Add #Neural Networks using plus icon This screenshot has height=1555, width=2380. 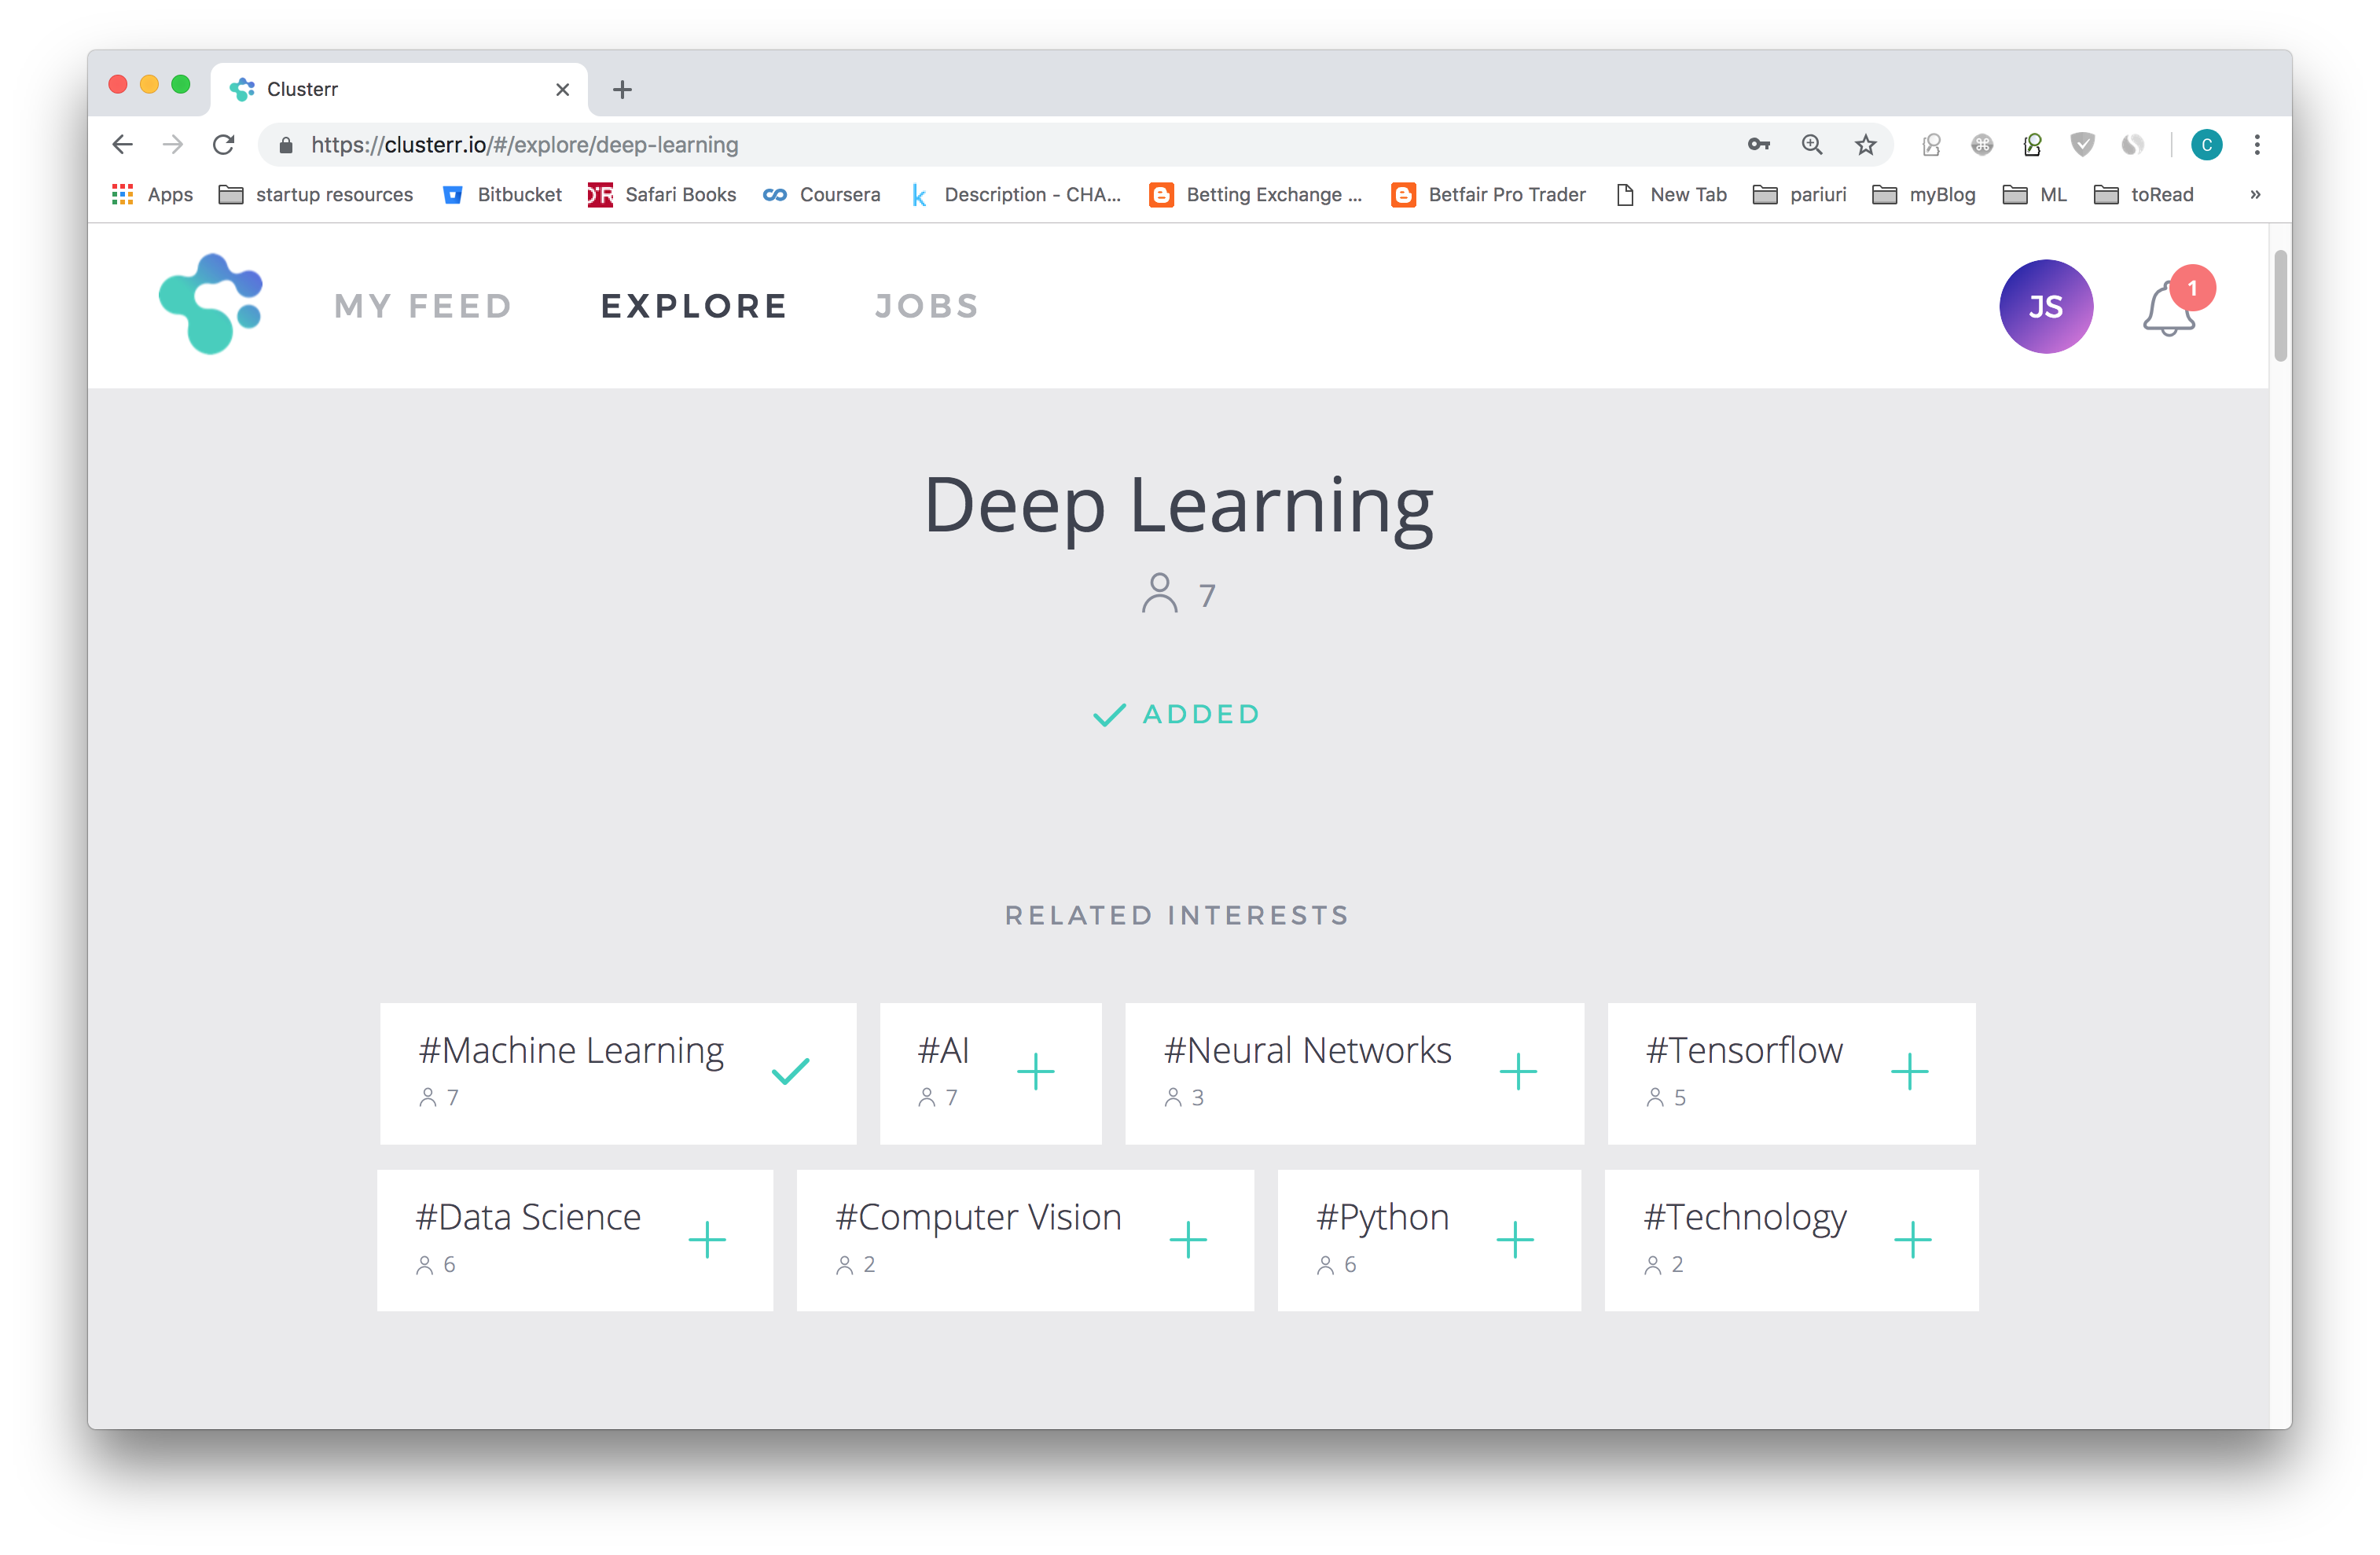(x=1517, y=1071)
